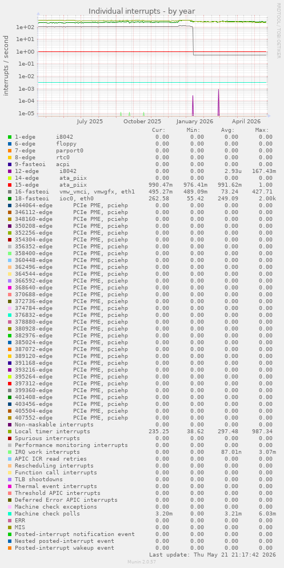Click the Local timer interrupts color swatch
The image size is (284, 568).
[x=10, y=432]
